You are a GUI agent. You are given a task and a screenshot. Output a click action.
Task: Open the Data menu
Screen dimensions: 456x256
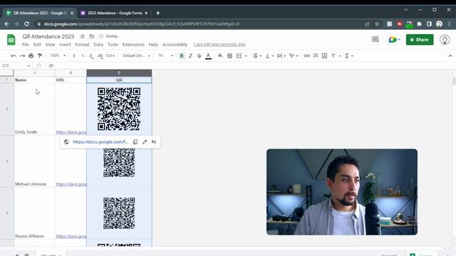pos(98,45)
